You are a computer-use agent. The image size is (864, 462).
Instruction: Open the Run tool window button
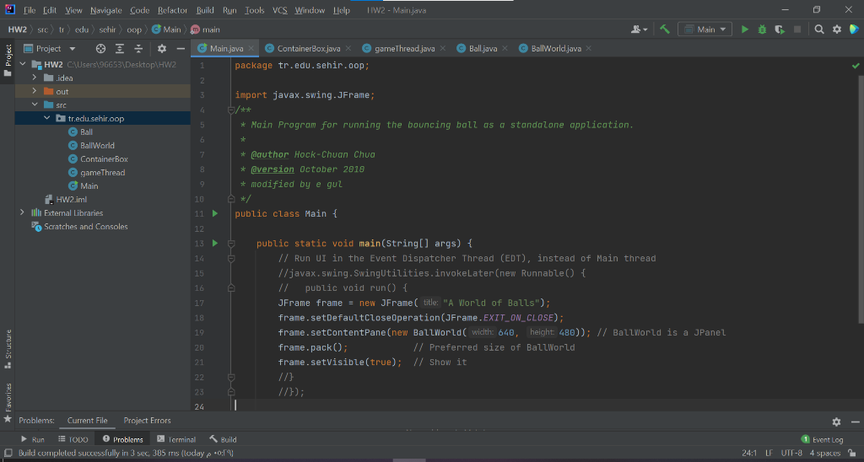(x=33, y=439)
